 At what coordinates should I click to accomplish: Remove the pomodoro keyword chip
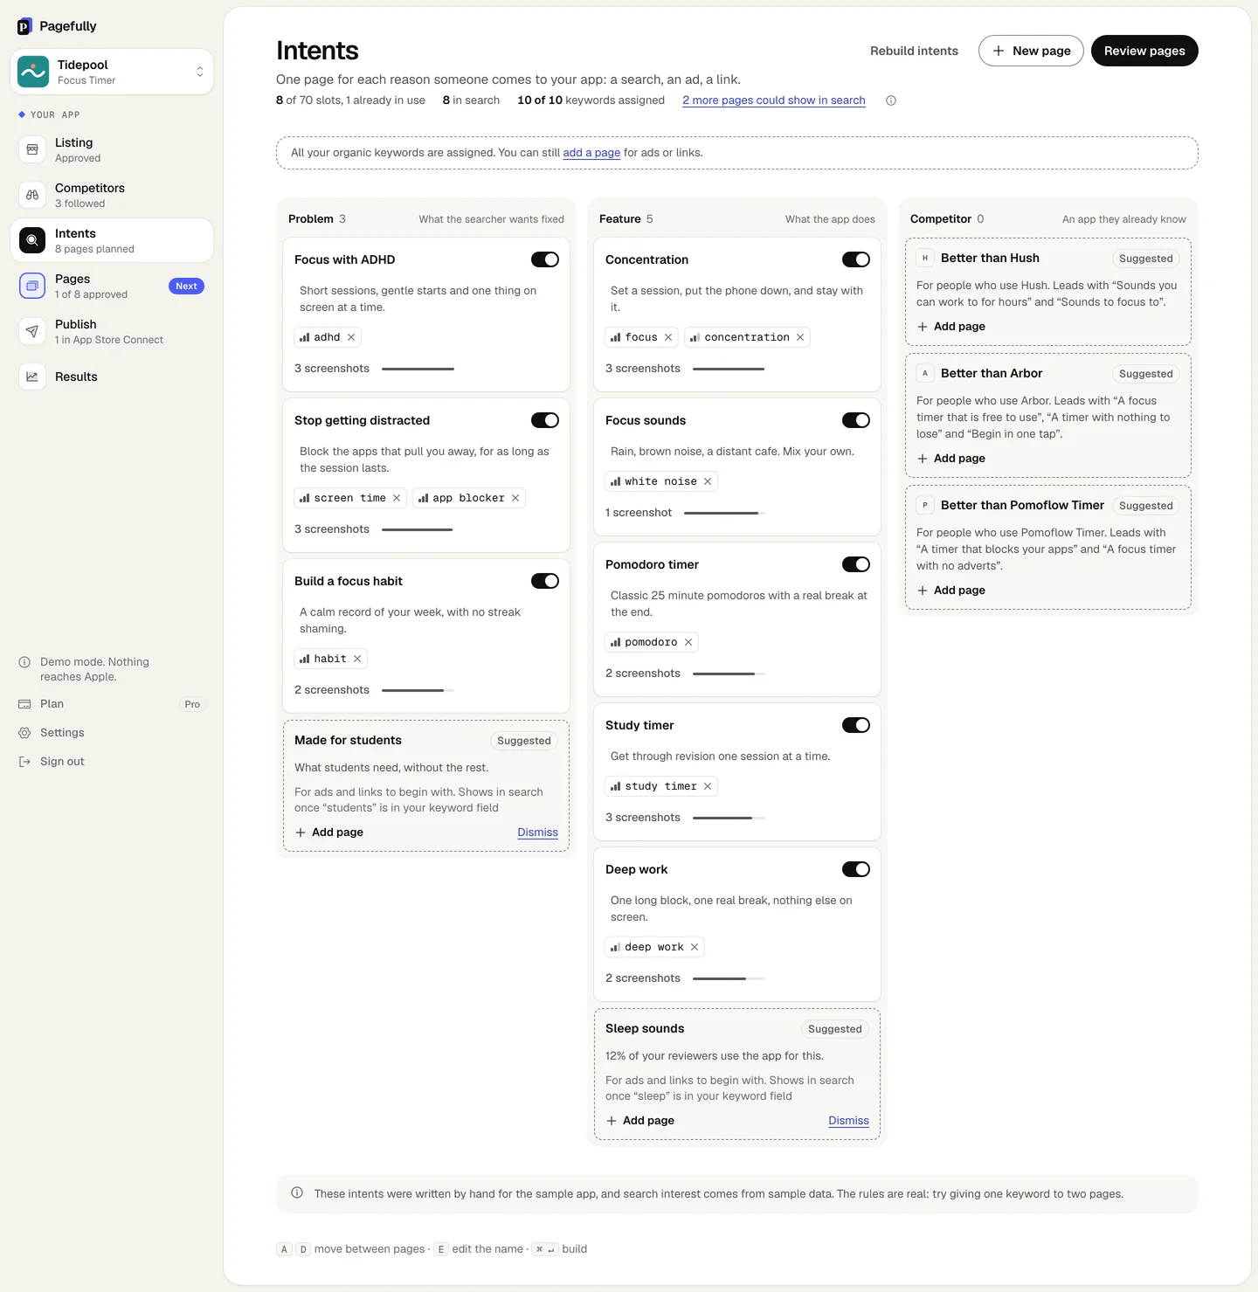click(x=688, y=642)
